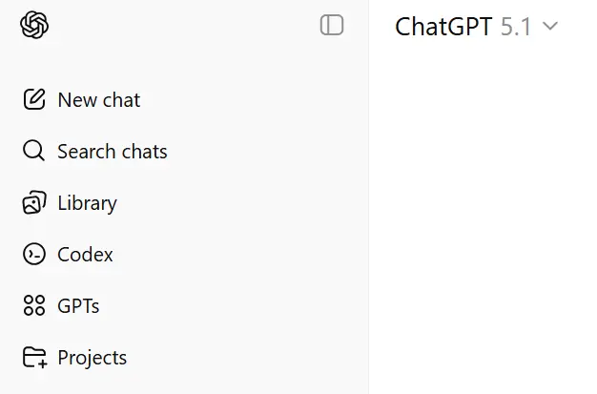Expand the chevron next to 5.1

coord(550,27)
